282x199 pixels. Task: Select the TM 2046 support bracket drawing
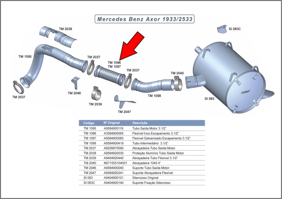(x=75, y=83)
